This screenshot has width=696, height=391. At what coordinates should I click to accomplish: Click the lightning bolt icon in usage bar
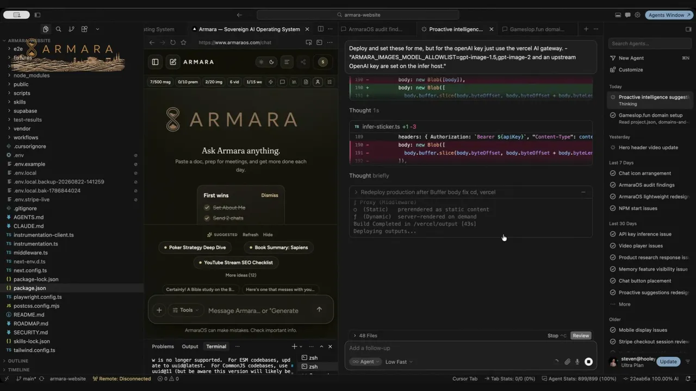pyautogui.click(x=271, y=82)
